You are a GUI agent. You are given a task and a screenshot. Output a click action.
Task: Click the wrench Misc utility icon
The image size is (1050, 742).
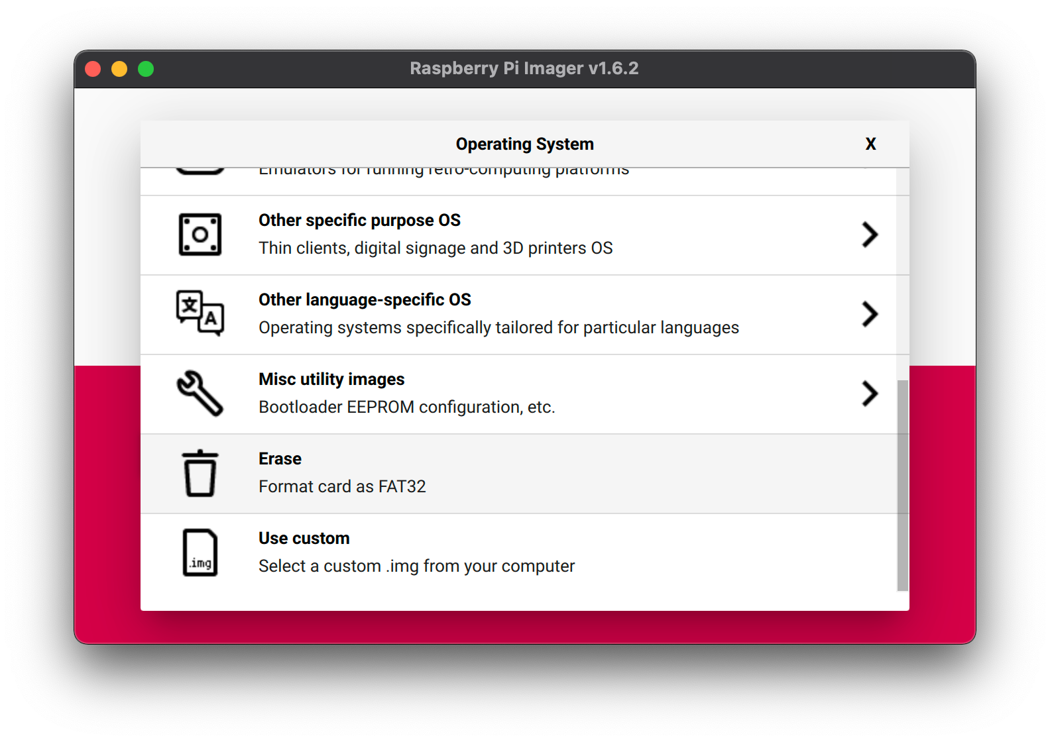(200, 393)
